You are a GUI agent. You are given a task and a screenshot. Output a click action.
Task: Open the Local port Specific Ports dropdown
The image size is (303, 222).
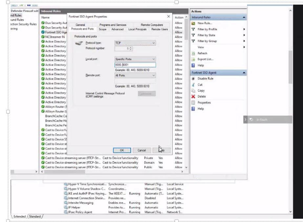coord(135,59)
